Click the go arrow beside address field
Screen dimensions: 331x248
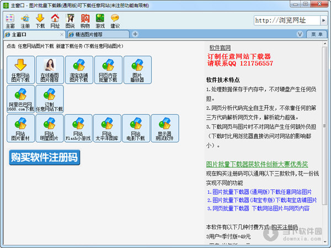323,20
